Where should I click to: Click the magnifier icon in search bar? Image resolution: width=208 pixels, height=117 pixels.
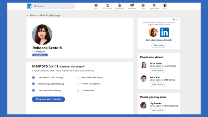[x=35, y=6]
